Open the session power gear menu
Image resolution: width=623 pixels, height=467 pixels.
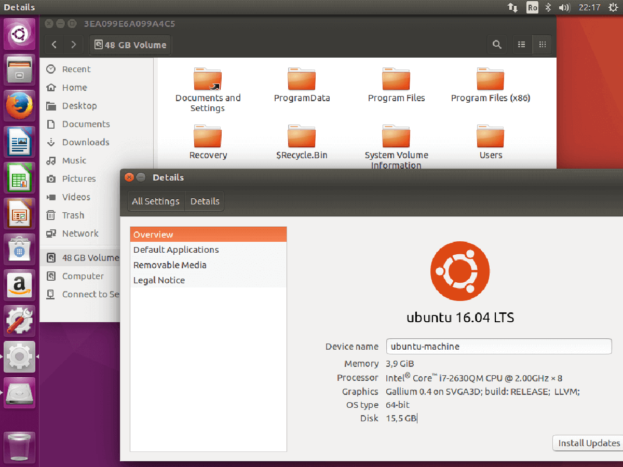[x=612, y=7]
